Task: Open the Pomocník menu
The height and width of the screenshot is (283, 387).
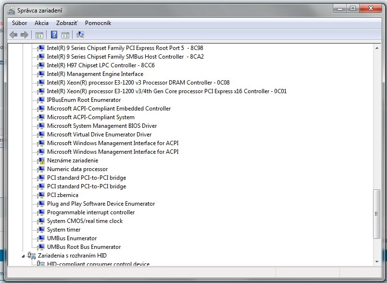Action: (x=98, y=23)
